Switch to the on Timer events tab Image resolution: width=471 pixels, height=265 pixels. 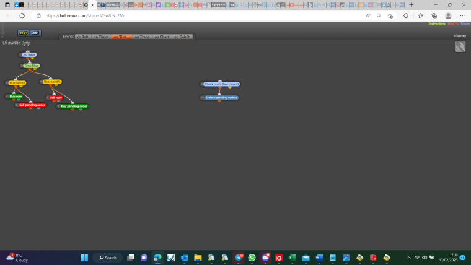(x=101, y=37)
